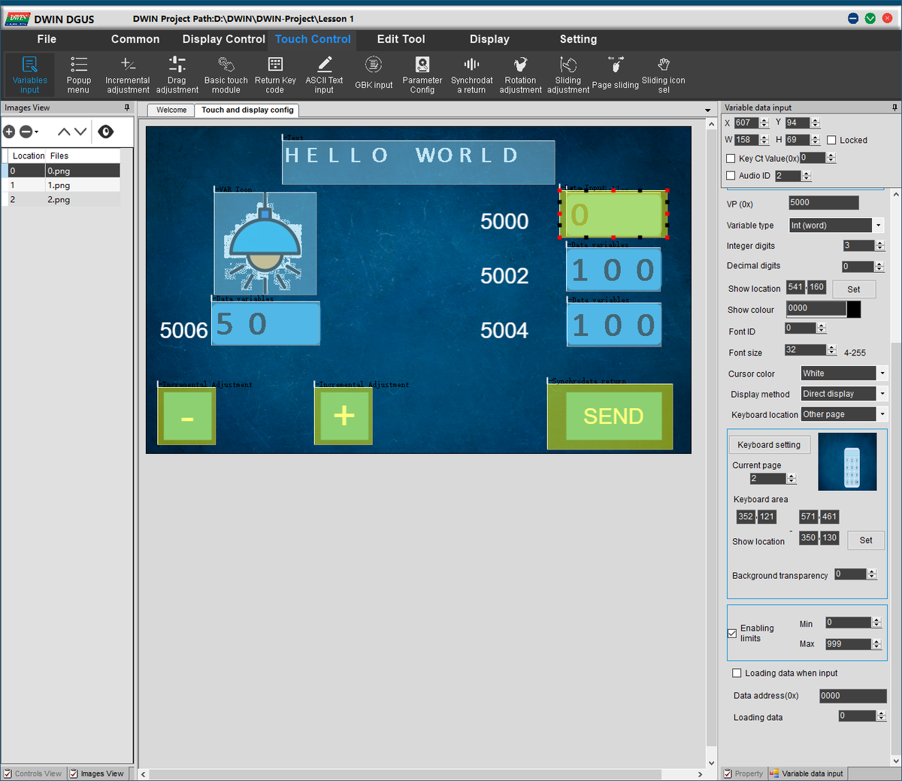Select the Rotation adjustment tool

(520, 74)
